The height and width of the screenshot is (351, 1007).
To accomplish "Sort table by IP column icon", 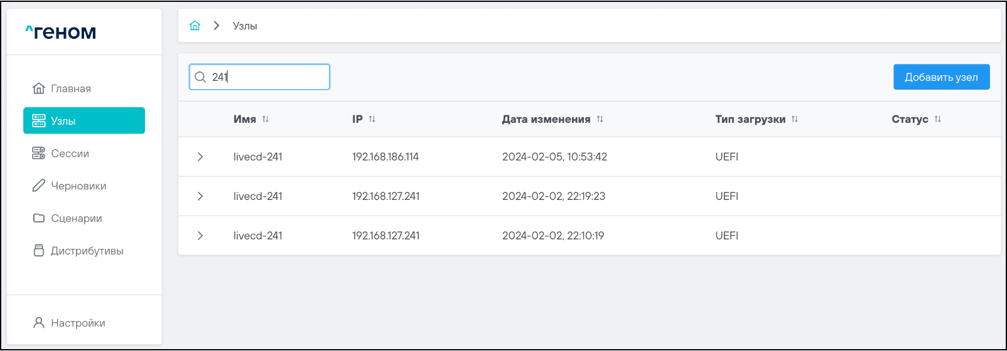I will point(372,119).
